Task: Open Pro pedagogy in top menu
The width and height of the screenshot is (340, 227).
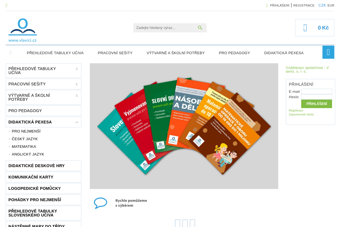Action: pos(234,53)
